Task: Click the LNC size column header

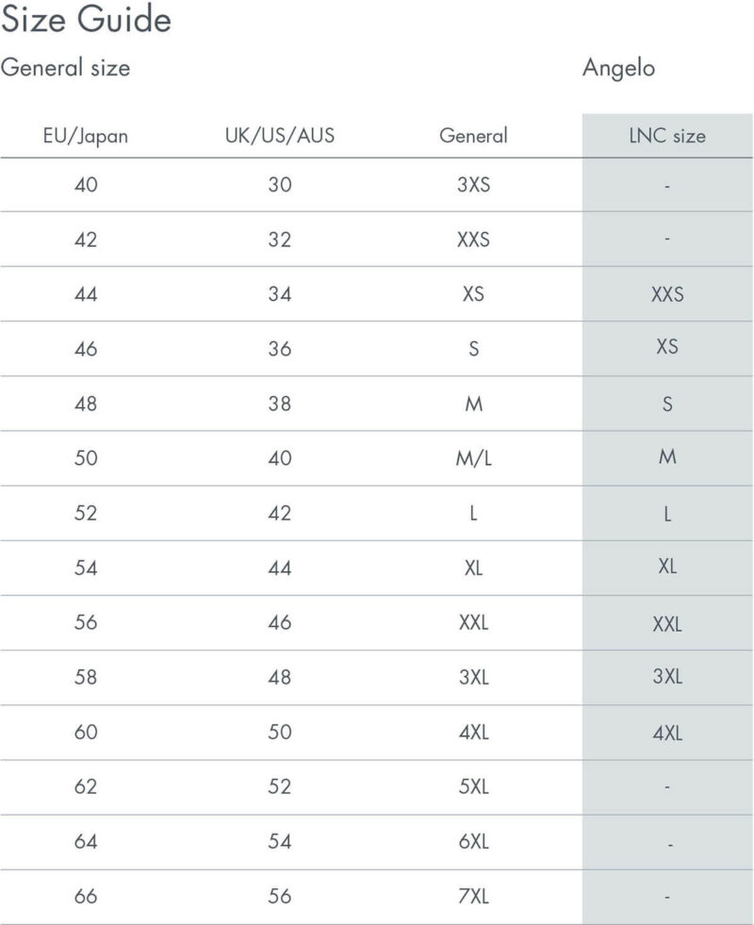Action: tap(667, 136)
